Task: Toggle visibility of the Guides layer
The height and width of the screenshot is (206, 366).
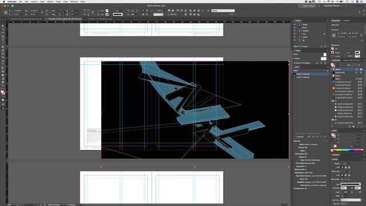Action: [x=295, y=37]
